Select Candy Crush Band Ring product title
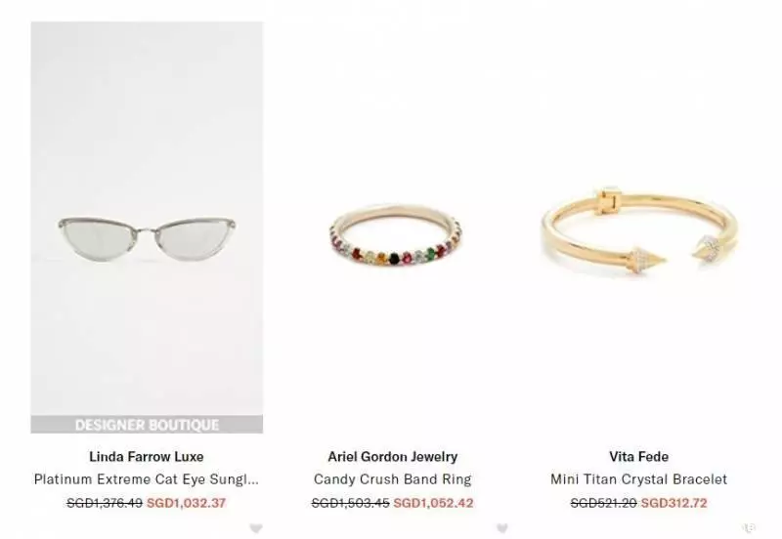 (x=393, y=479)
